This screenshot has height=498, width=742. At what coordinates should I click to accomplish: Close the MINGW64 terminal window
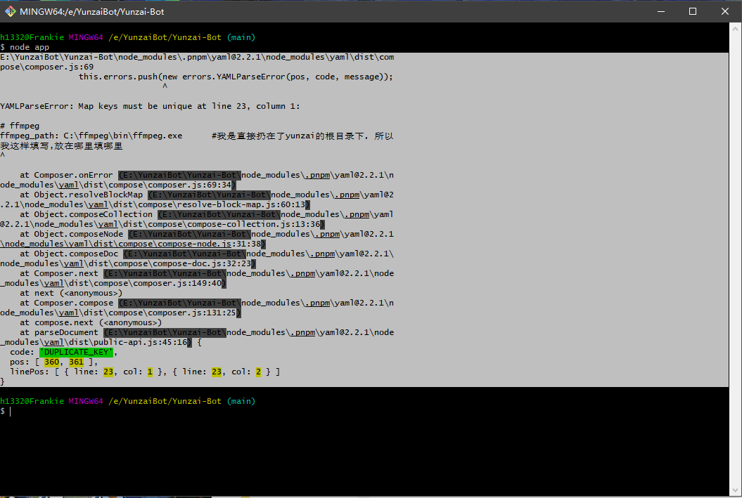(725, 12)
